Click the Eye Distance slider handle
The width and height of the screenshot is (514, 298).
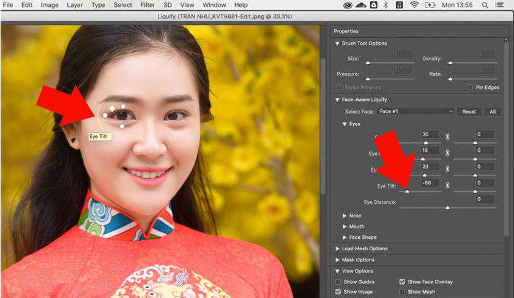tap(447, 208)
